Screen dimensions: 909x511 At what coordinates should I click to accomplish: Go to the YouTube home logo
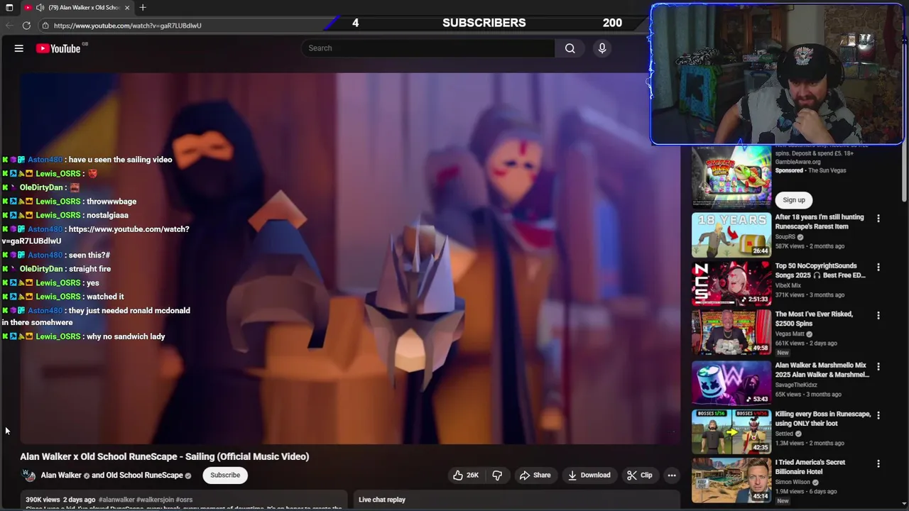coord(59,48)
